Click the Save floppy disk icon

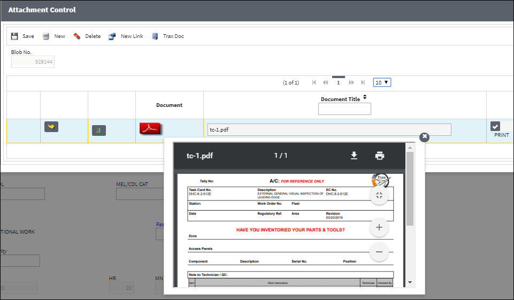coord(14,36)
